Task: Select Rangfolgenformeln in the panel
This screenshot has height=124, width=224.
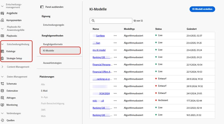Action: click(53, 44)
